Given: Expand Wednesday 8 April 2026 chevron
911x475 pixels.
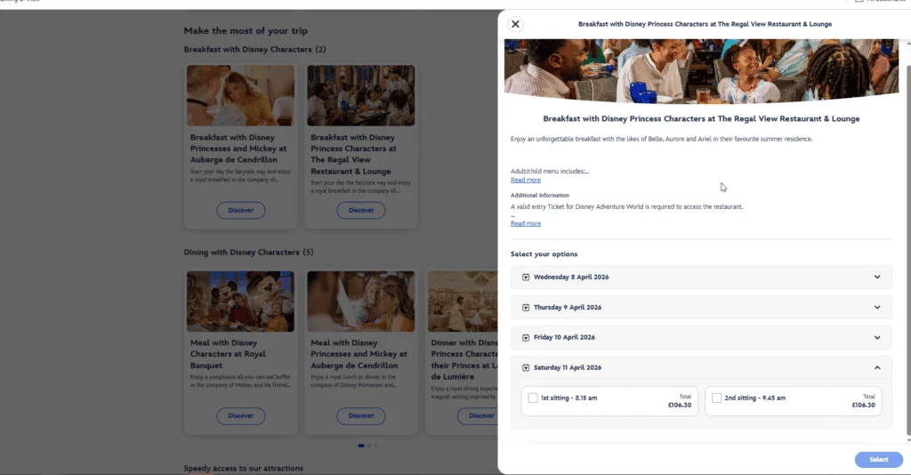Looking at the screenshot, I should (x=876, y=277).
